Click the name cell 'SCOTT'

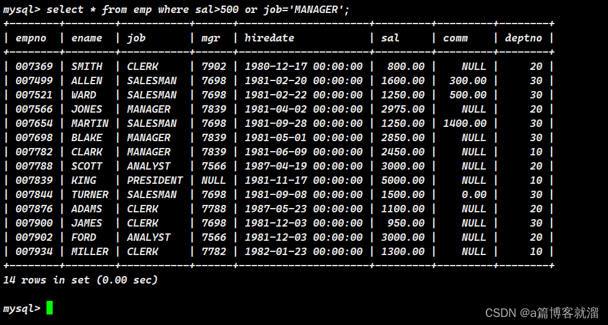(87, 166)
